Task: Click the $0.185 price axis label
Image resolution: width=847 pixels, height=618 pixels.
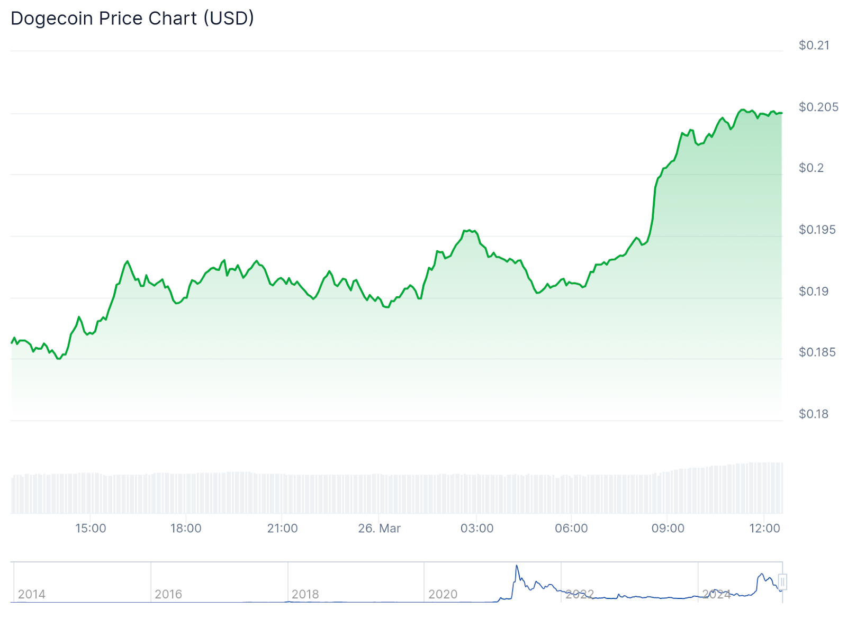Action: 817,352
